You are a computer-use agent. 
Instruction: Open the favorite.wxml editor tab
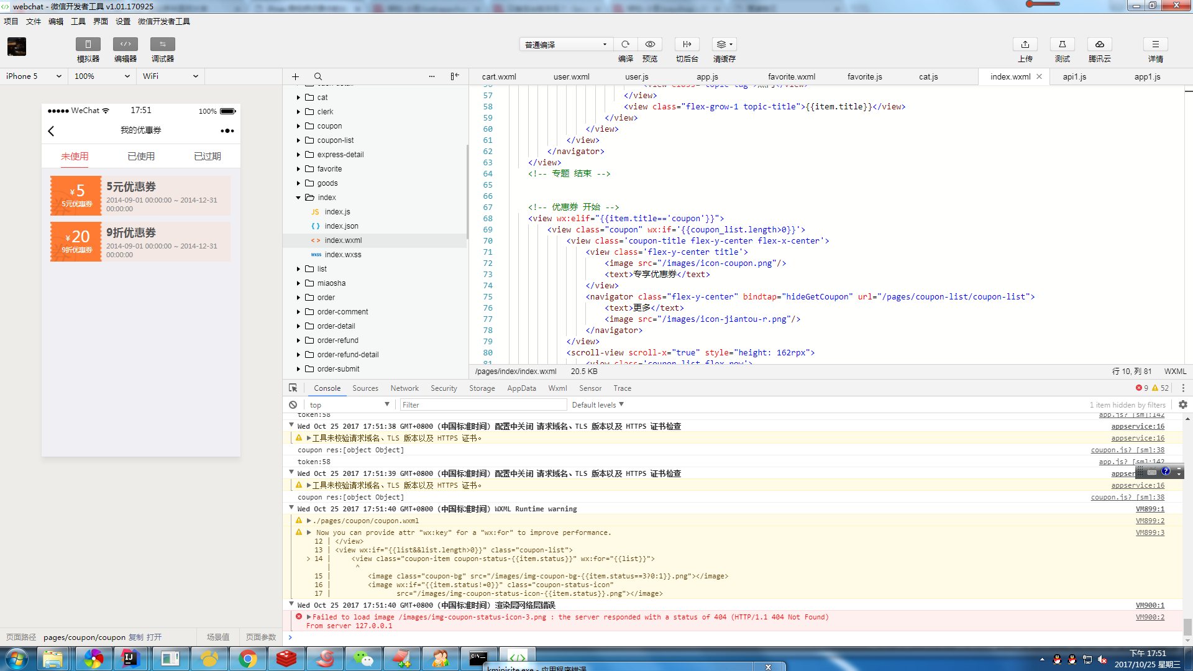[x=791, y=77]
